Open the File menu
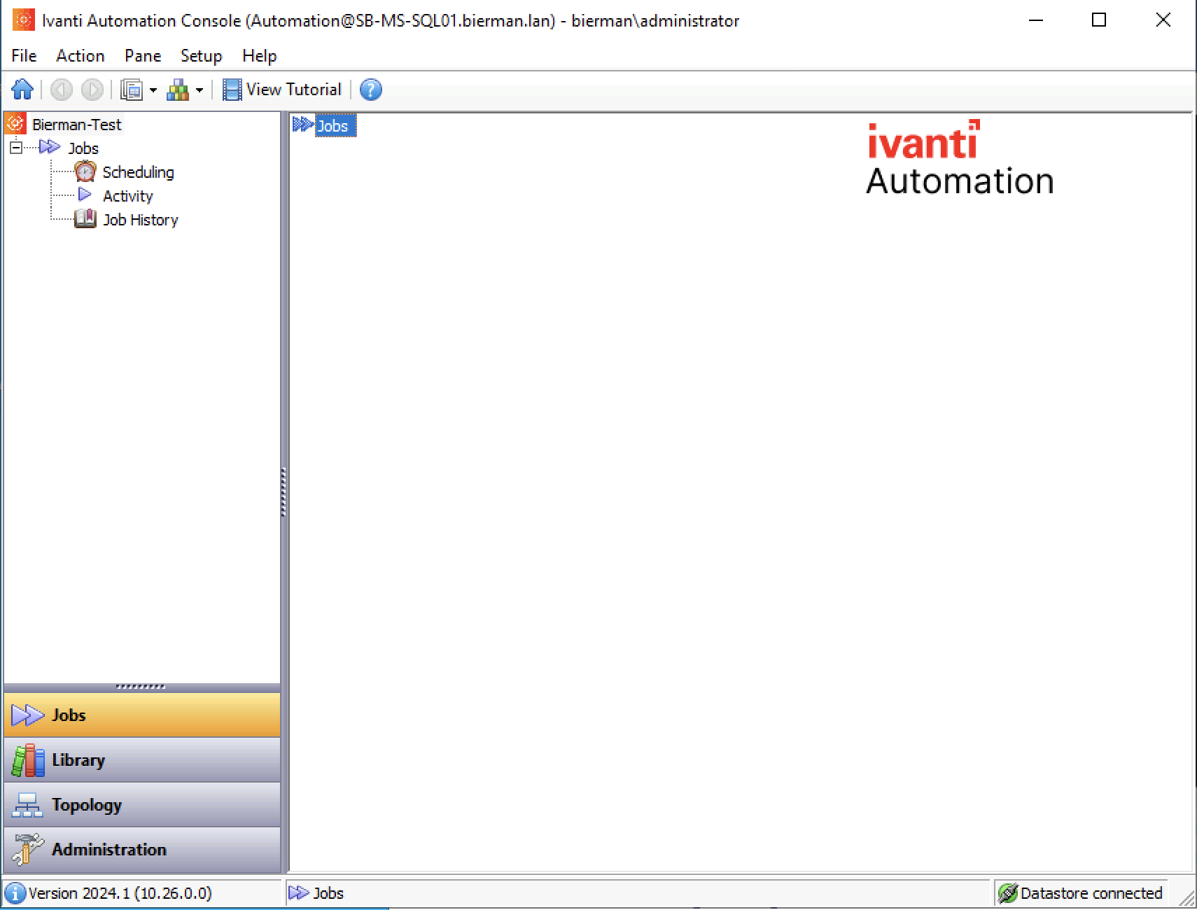This screenshot has width=1197, height=910. pos(24,56)
